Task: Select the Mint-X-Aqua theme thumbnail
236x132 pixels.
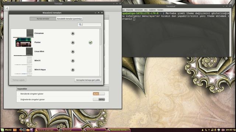Action: [x=23, y=70]
